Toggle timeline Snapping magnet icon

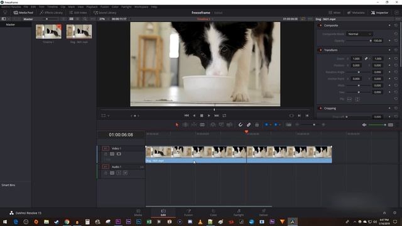point(240,125)
